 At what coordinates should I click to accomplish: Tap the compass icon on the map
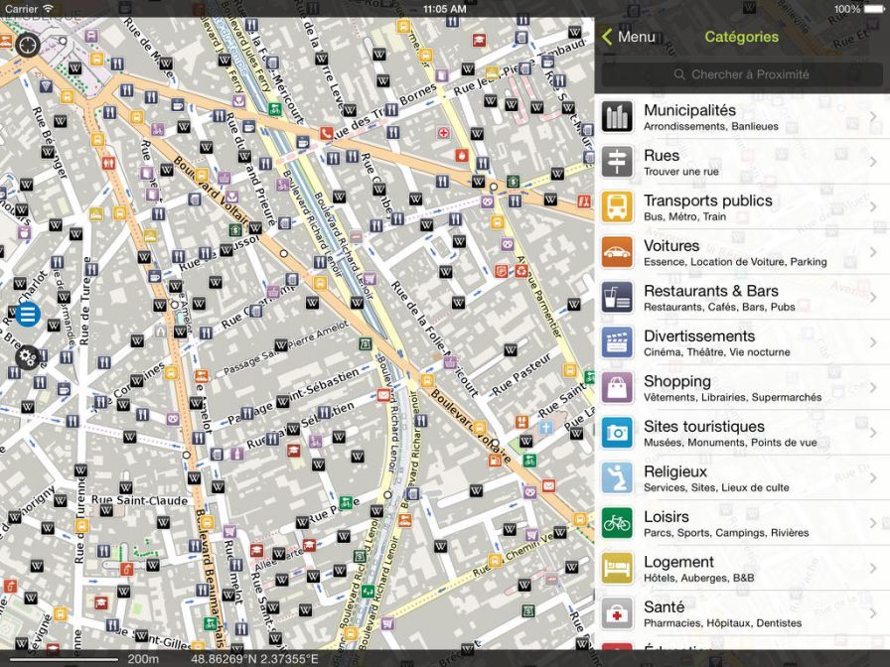pos(27,45)
